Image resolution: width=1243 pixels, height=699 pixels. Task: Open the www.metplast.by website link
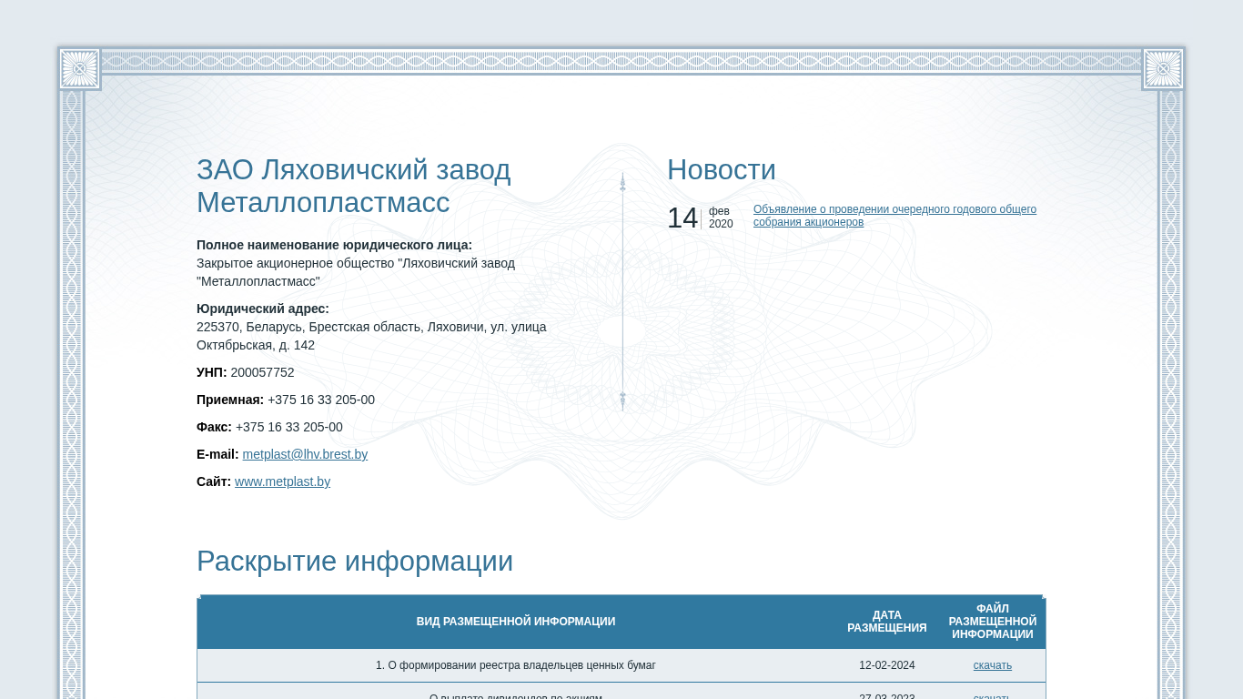tap(282, 481)
